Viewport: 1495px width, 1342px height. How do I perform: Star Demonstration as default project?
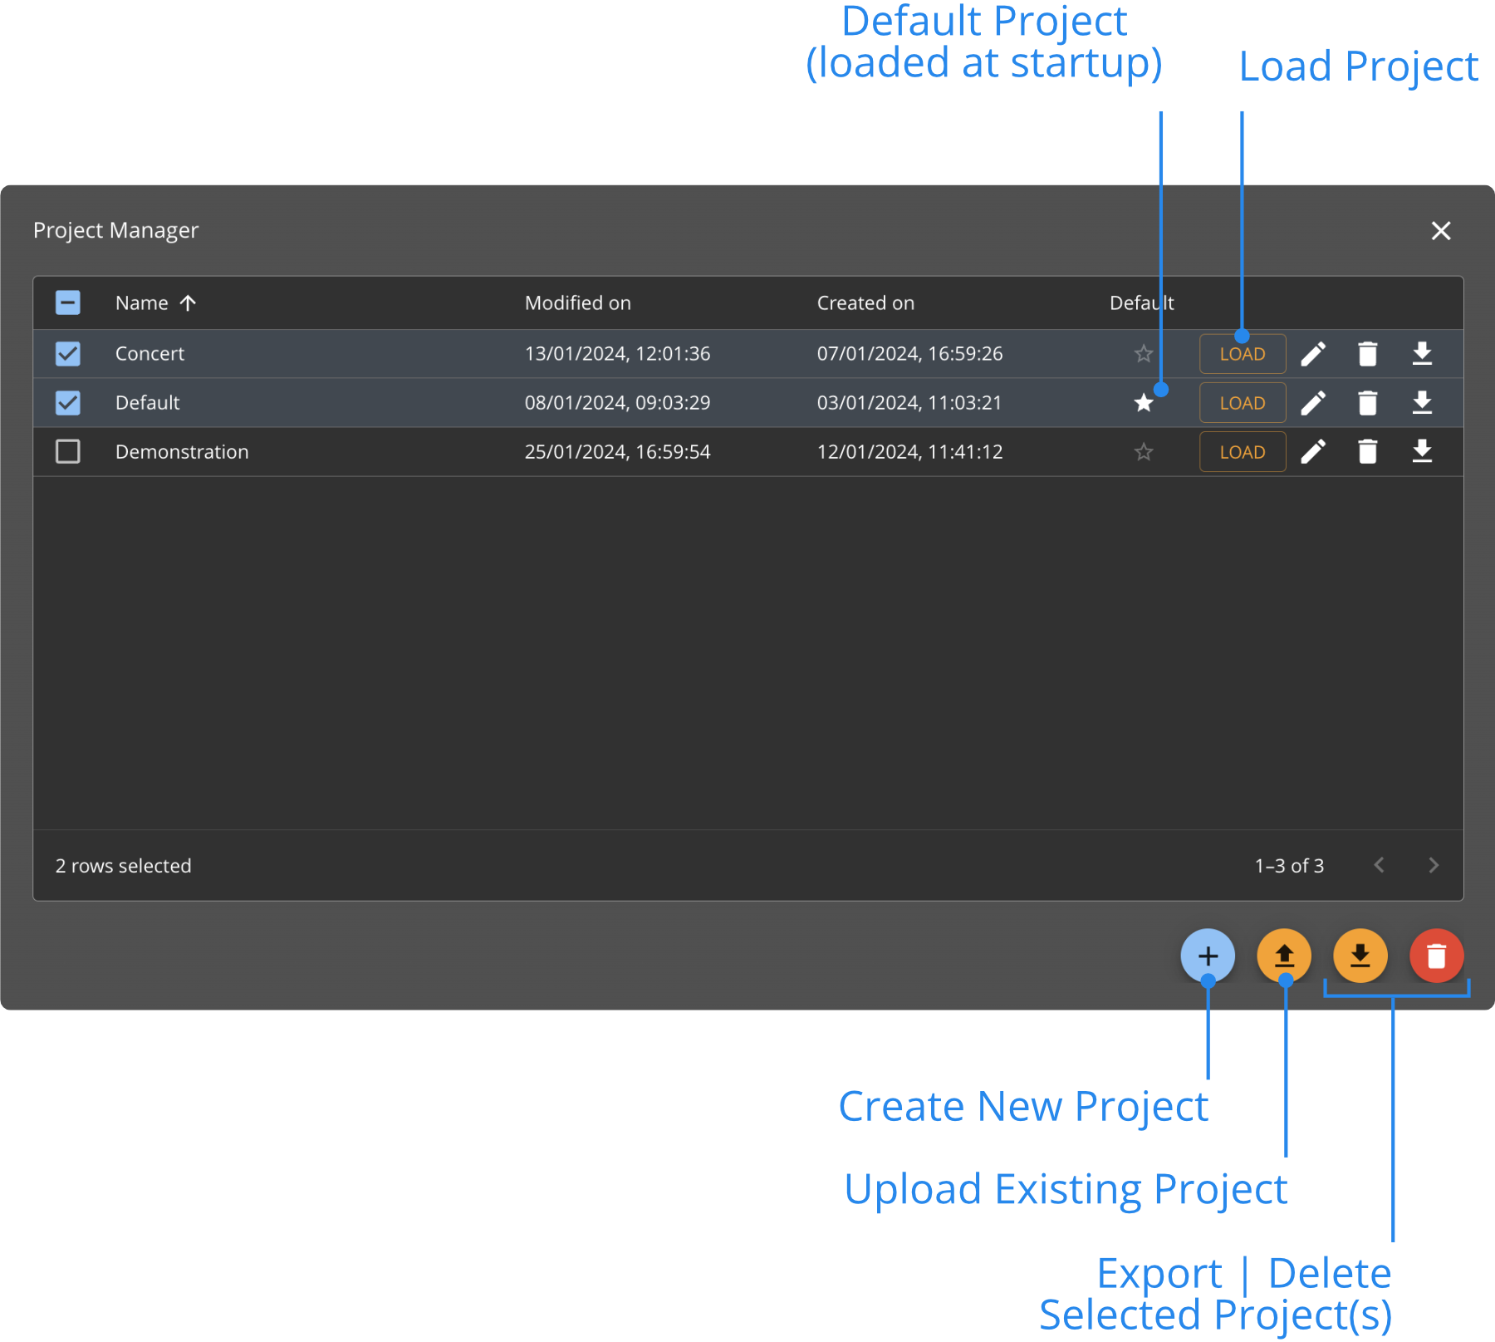pyautogui.click(x=1142, y=451)
